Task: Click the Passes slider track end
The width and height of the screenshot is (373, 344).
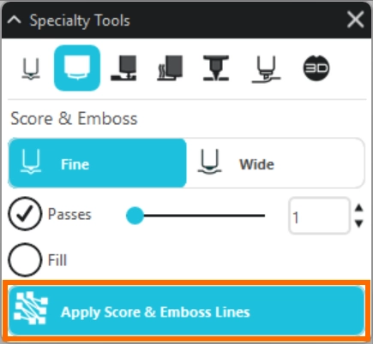Action: [x=263, y=216]
